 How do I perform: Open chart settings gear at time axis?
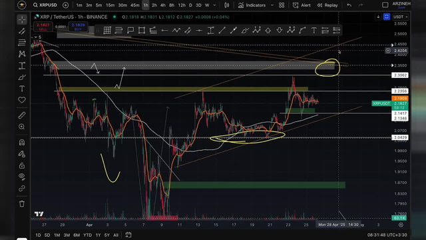click(401, 225)
